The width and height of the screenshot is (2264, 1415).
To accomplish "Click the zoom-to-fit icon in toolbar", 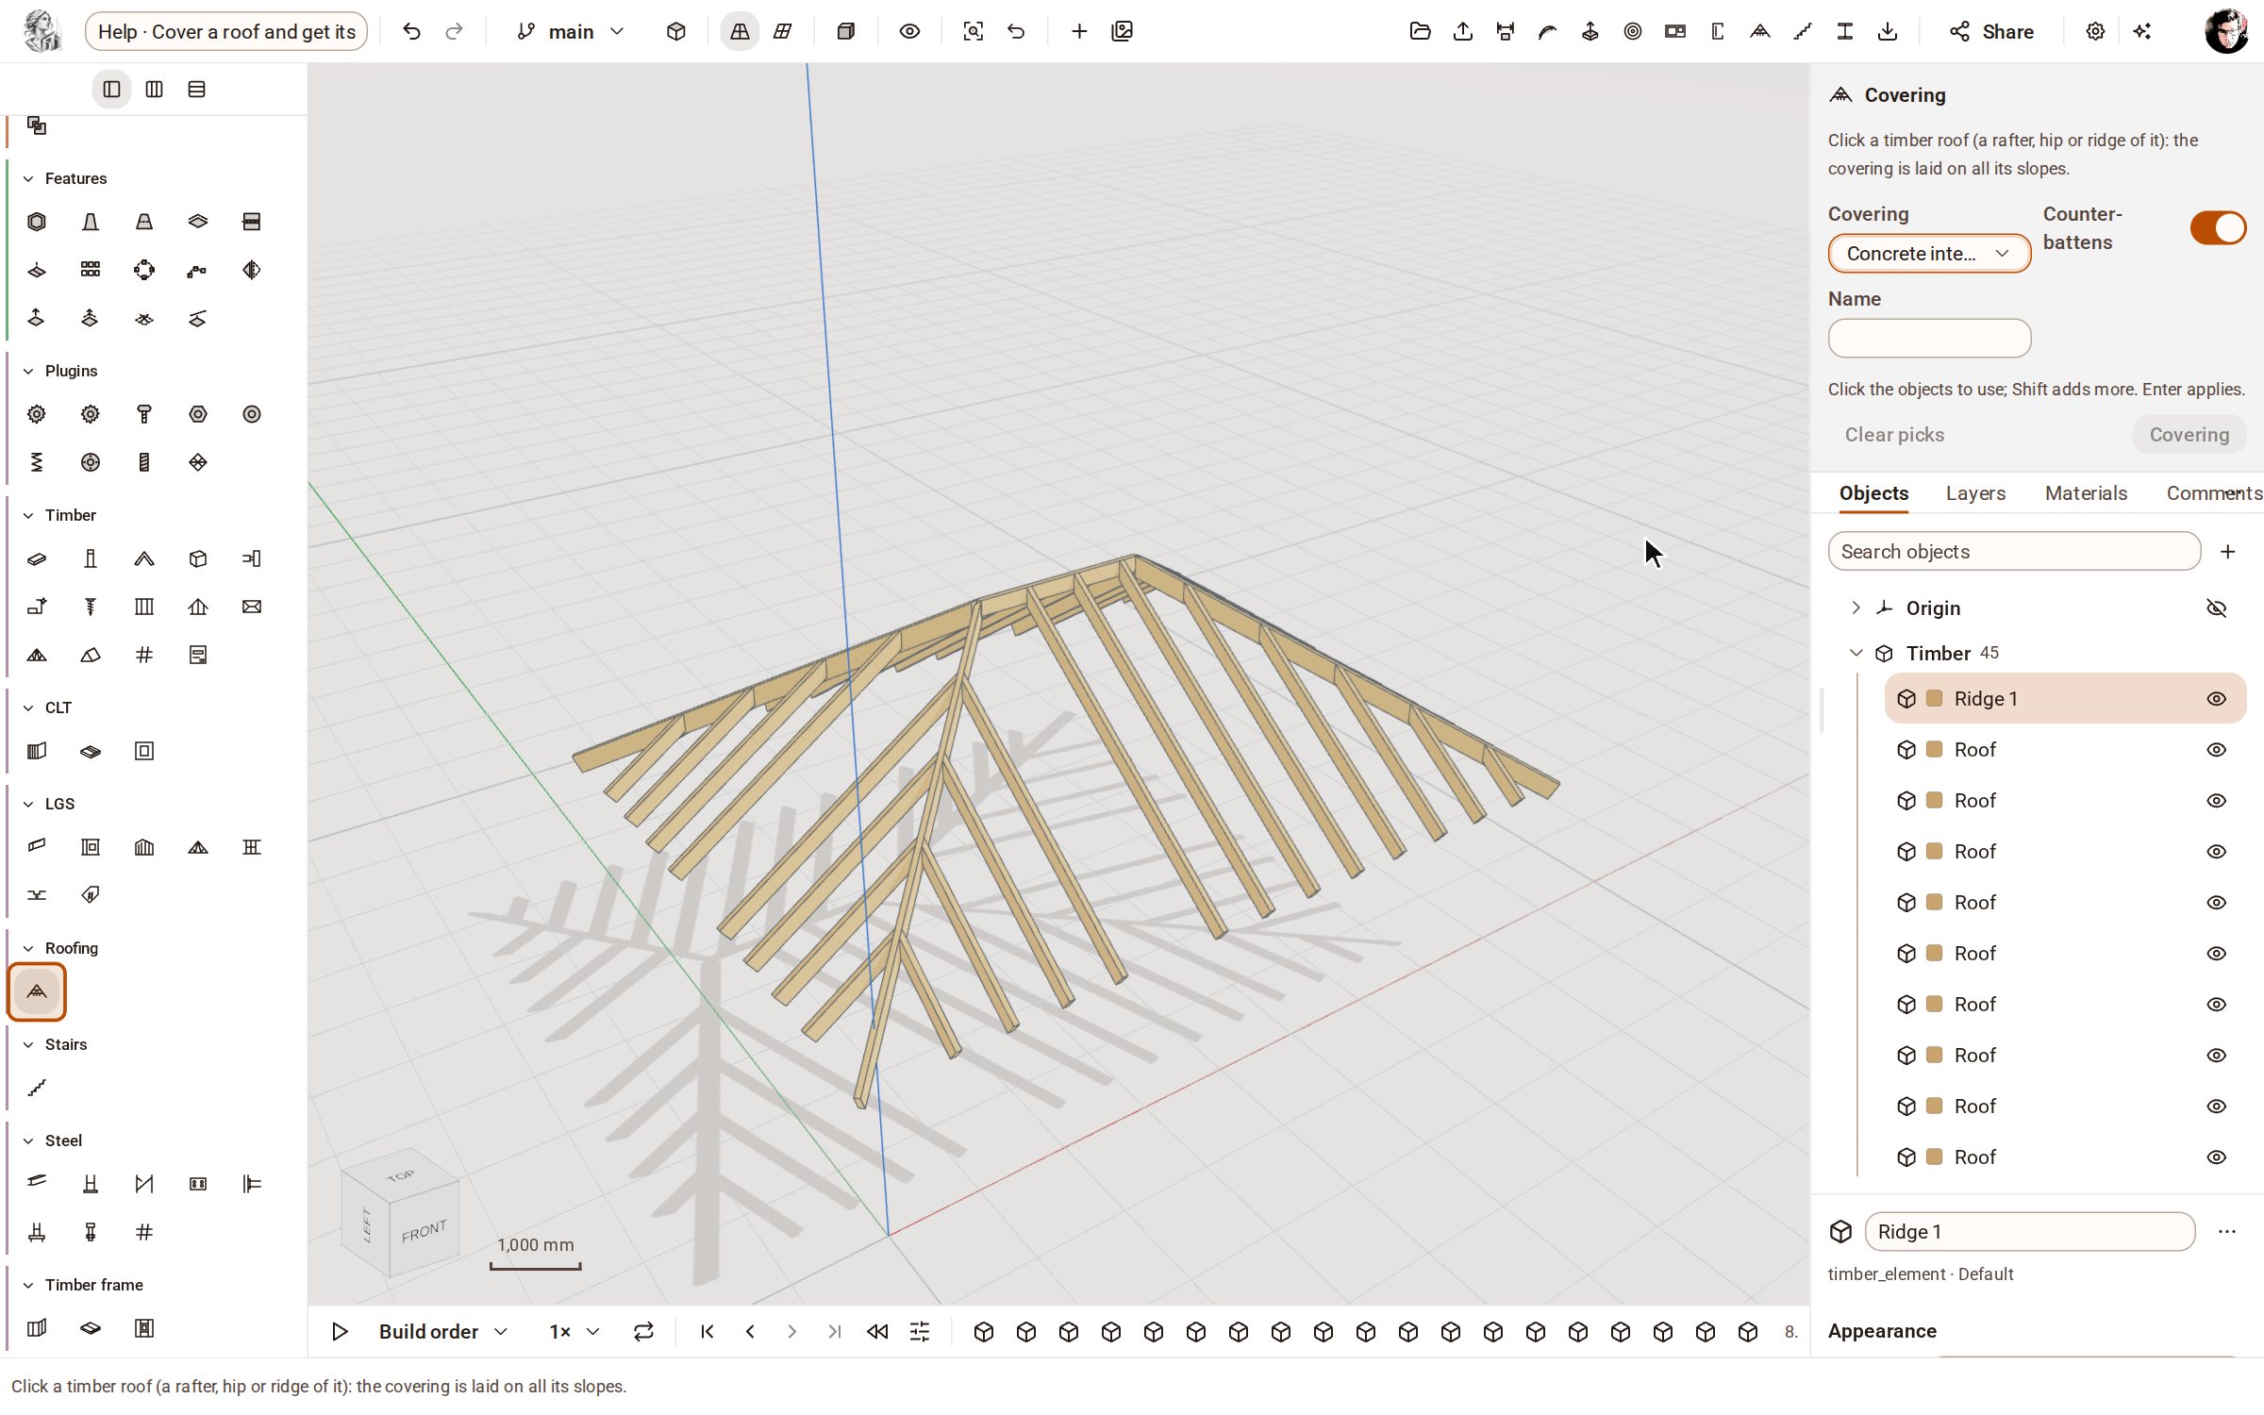I will click(974, 31).
